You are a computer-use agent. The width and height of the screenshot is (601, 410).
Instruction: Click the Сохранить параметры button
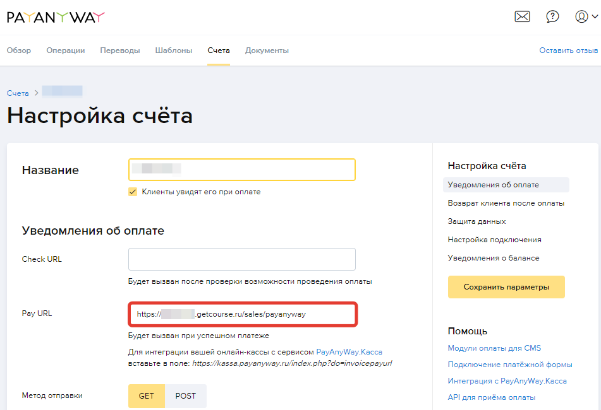(506, 287)
